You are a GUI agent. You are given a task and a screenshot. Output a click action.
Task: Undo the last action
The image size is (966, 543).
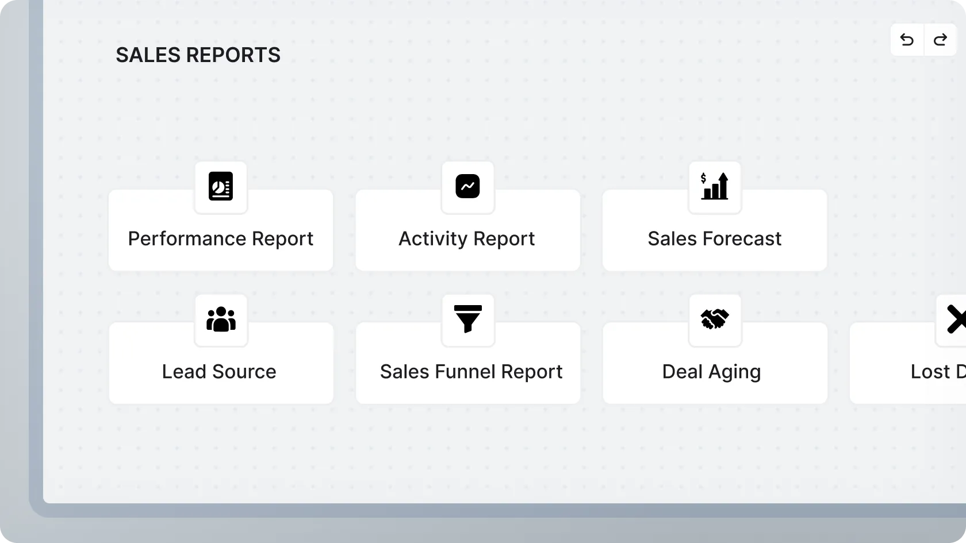pos(907,40)
